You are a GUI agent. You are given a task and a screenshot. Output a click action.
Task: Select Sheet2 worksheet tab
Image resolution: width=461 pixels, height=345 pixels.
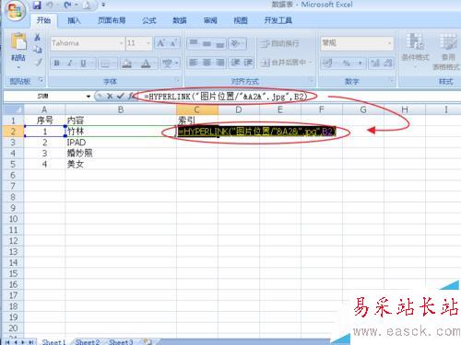(88, 341)
